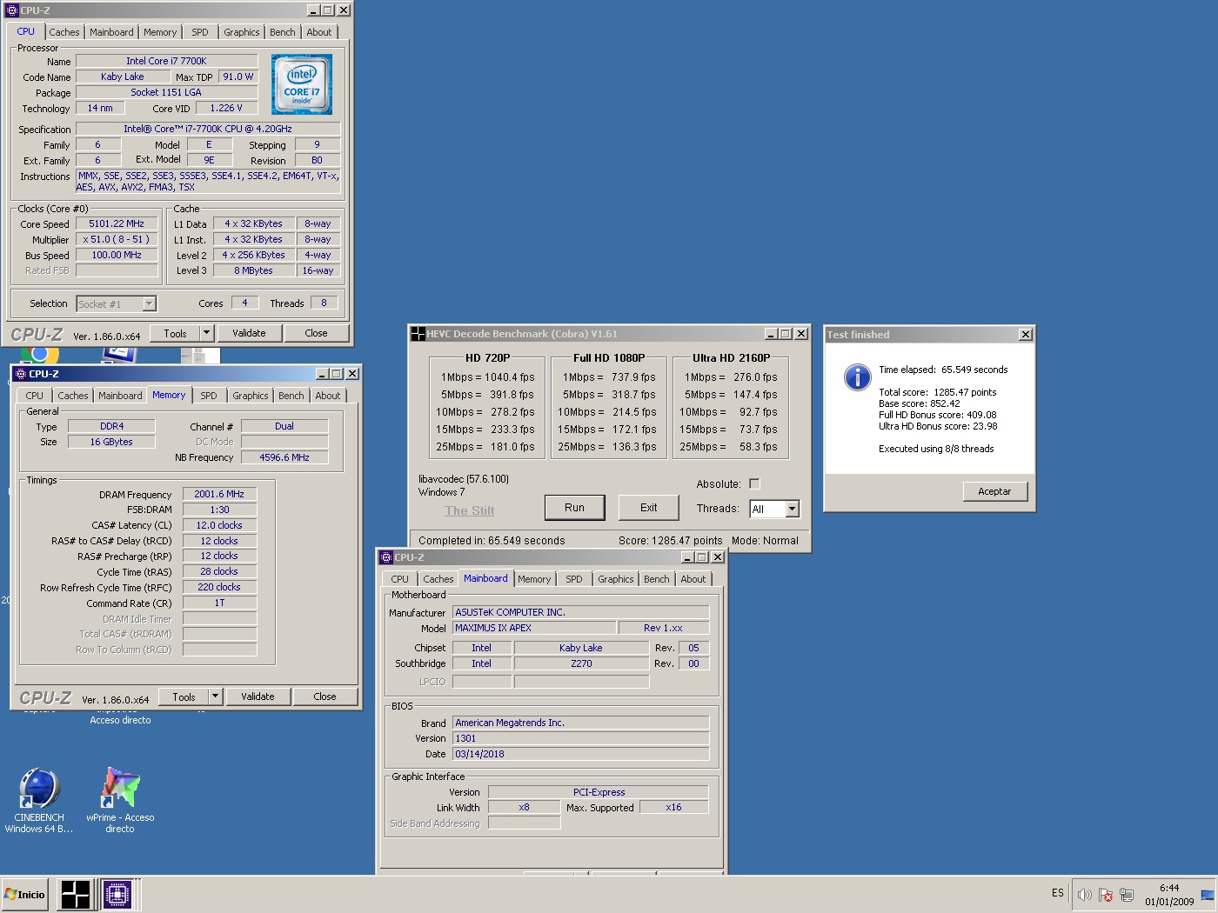Close the Test finished dialog with X
The image size is (1218, 913).
coord(1026,335)
